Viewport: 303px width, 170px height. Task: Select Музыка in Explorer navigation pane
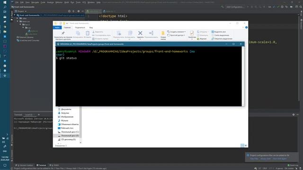click(x=63, y=120)
